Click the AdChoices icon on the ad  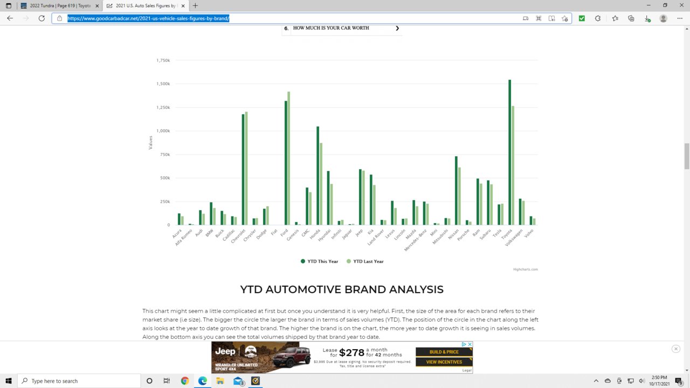pyautogui.click(x=464, y=344)
